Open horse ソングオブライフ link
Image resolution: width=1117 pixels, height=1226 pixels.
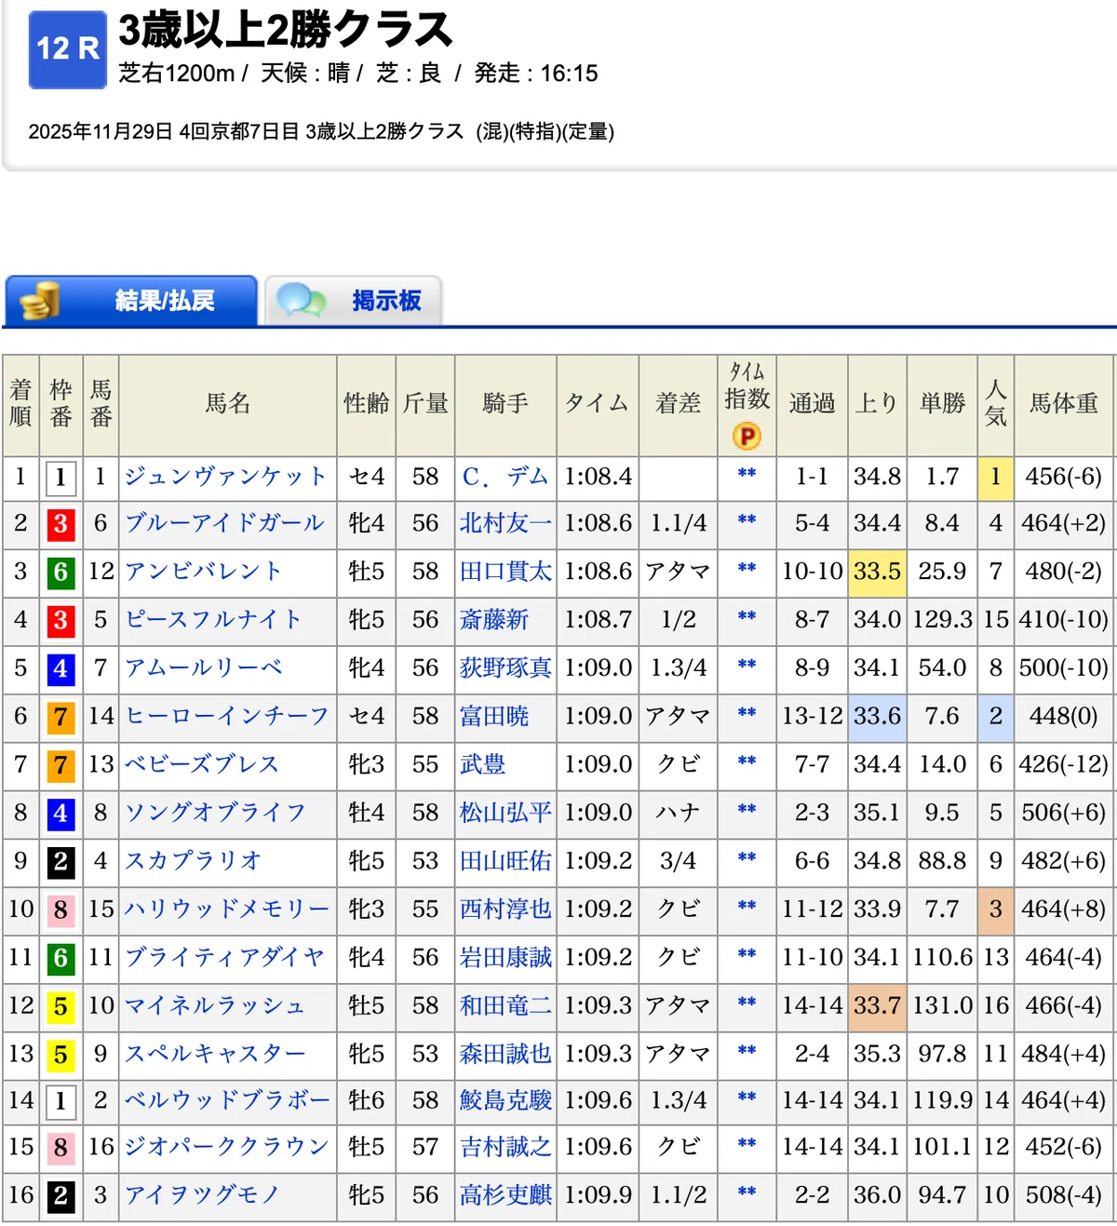214,813
